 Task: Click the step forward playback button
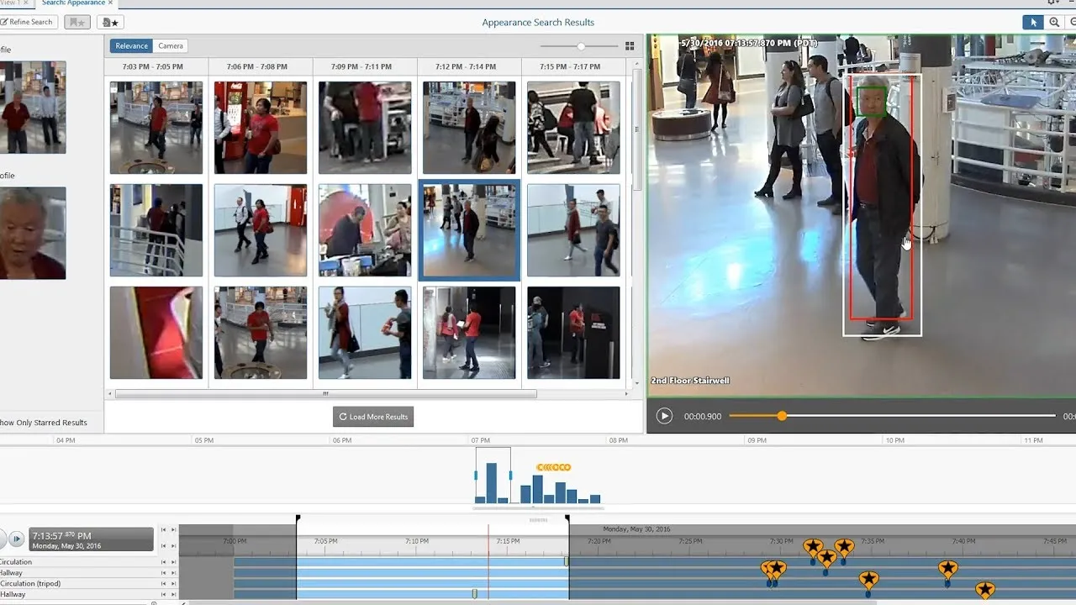pyautogui.click(x=16, y=539)
